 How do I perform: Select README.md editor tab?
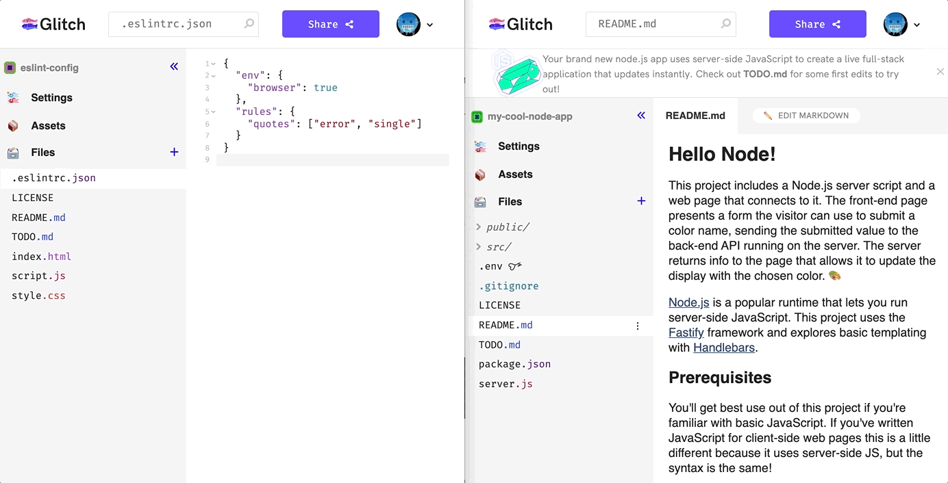[695, 116]
